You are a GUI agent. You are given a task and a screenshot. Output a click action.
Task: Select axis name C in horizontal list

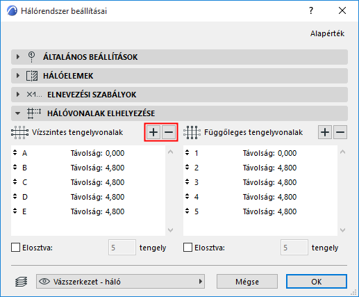(x=24, y=182)
